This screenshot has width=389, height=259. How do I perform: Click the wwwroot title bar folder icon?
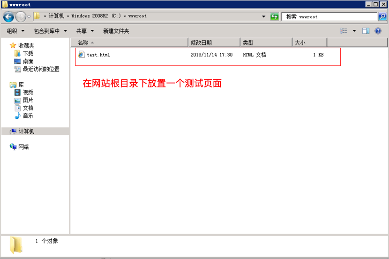(x=5, y=4)
